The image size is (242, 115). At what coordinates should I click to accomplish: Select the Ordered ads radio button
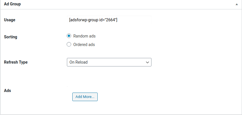click(69, 45)
